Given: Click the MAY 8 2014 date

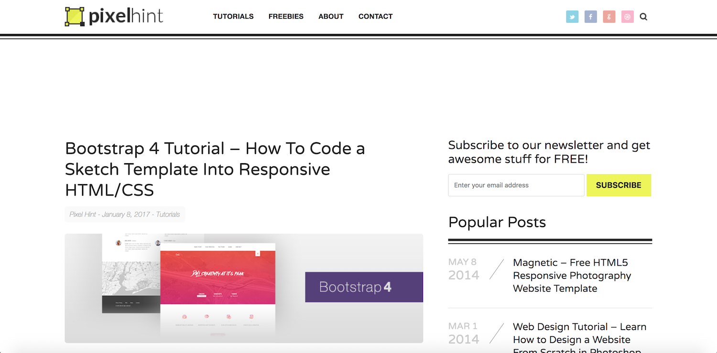Looking at the screenshot, I should click(464, 269).
